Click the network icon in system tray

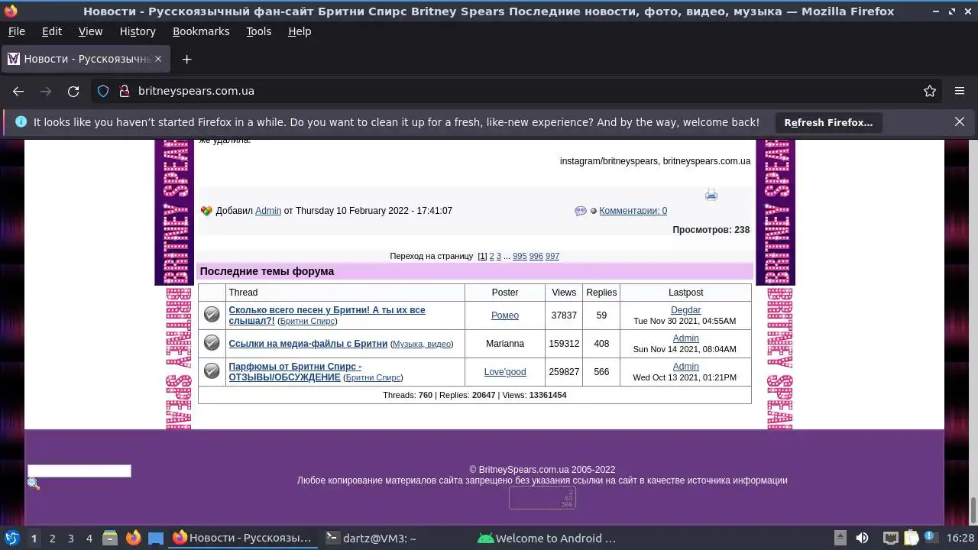890,538
